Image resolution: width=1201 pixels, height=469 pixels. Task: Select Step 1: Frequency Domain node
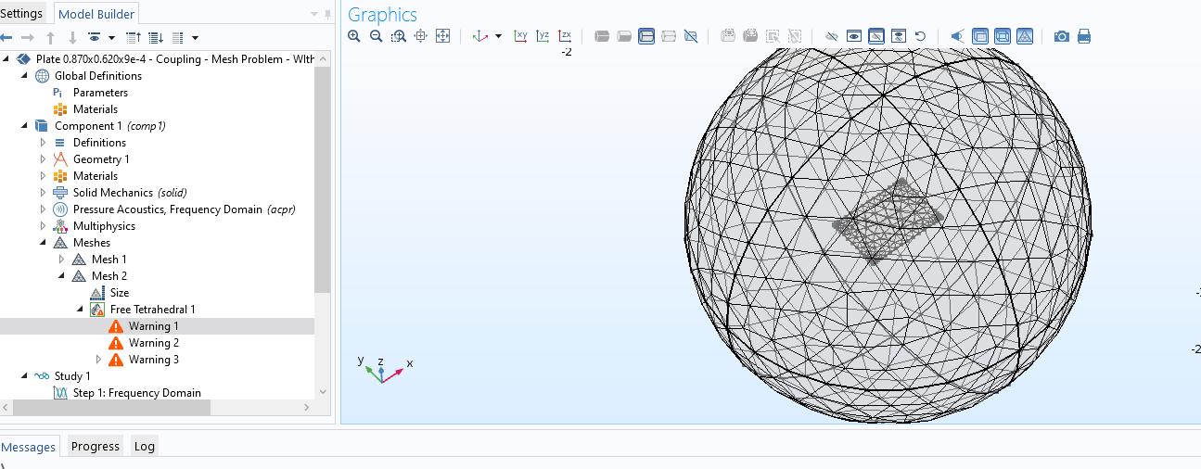(136, 393)
